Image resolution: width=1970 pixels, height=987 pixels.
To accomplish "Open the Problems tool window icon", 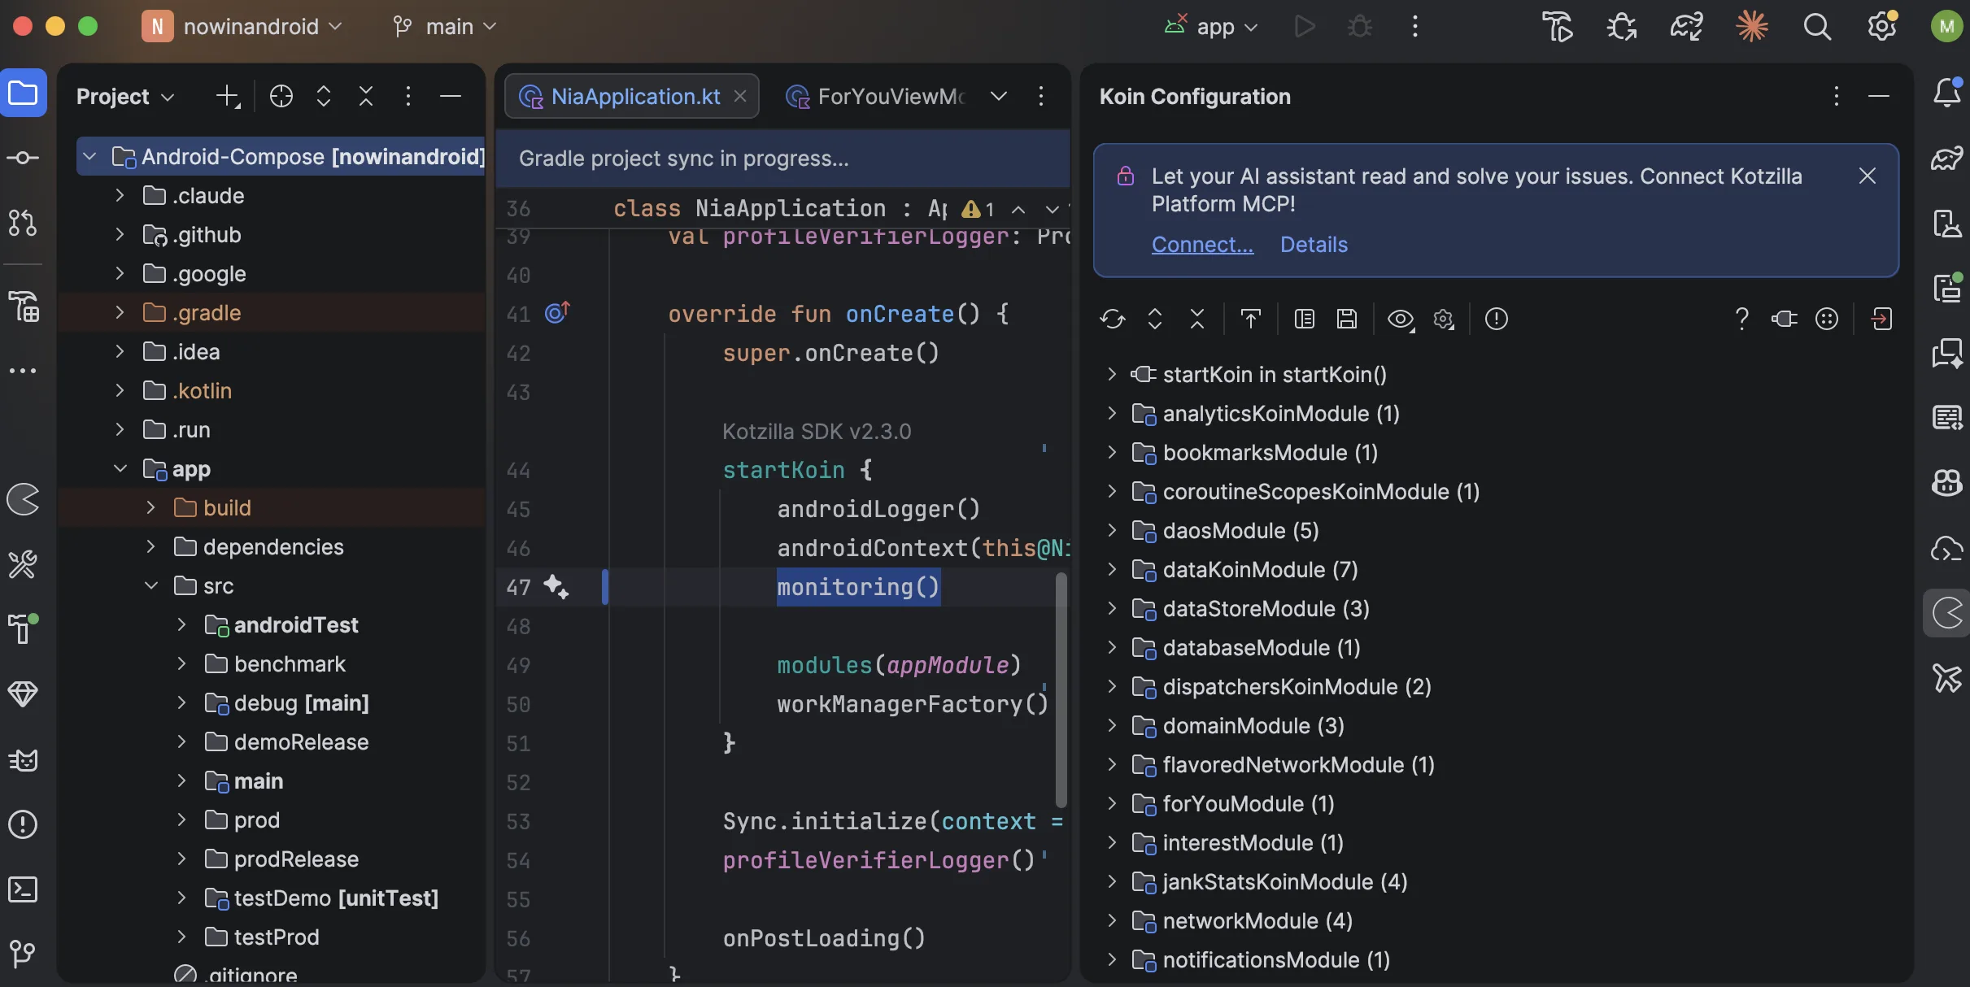I will pos(23,824).
